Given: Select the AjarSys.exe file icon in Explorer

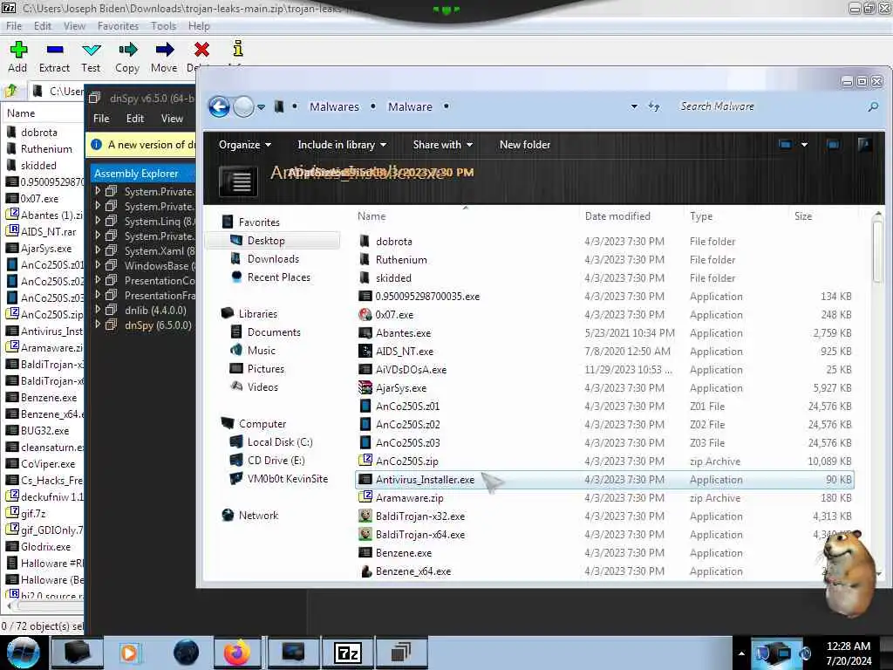Looking at the screenshot, I should 365,388.
